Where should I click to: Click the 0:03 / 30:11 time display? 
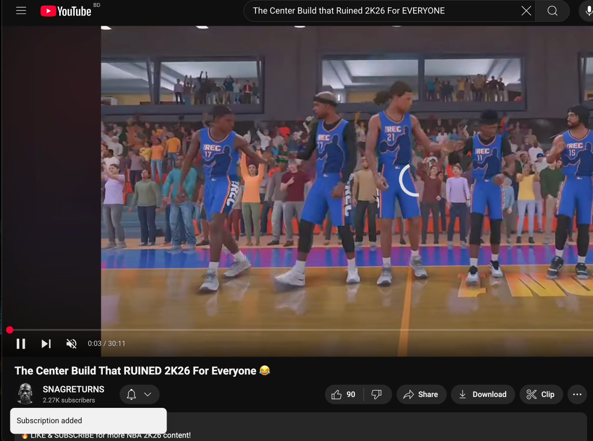click(x=107, y=344)
